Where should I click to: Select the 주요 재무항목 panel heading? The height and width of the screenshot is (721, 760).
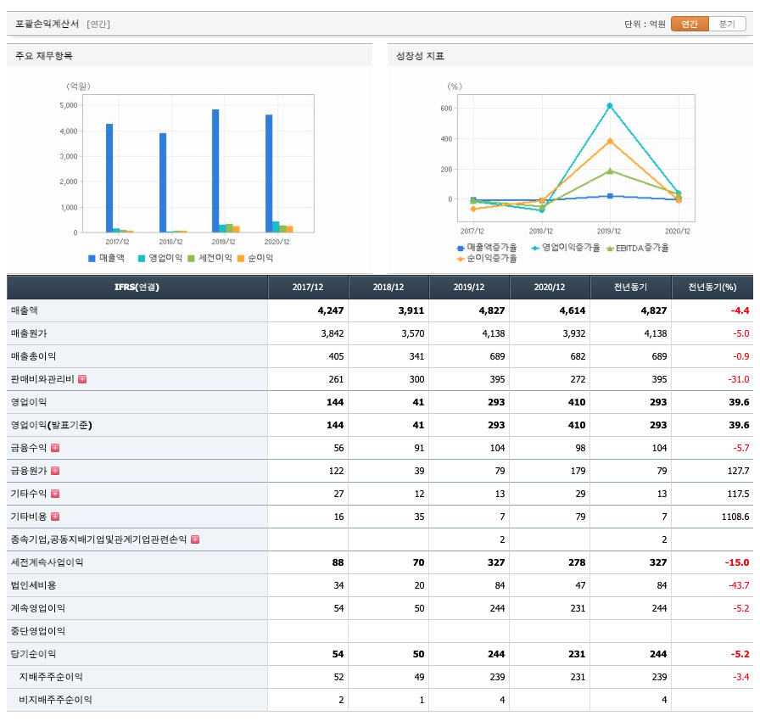[43, 56]
